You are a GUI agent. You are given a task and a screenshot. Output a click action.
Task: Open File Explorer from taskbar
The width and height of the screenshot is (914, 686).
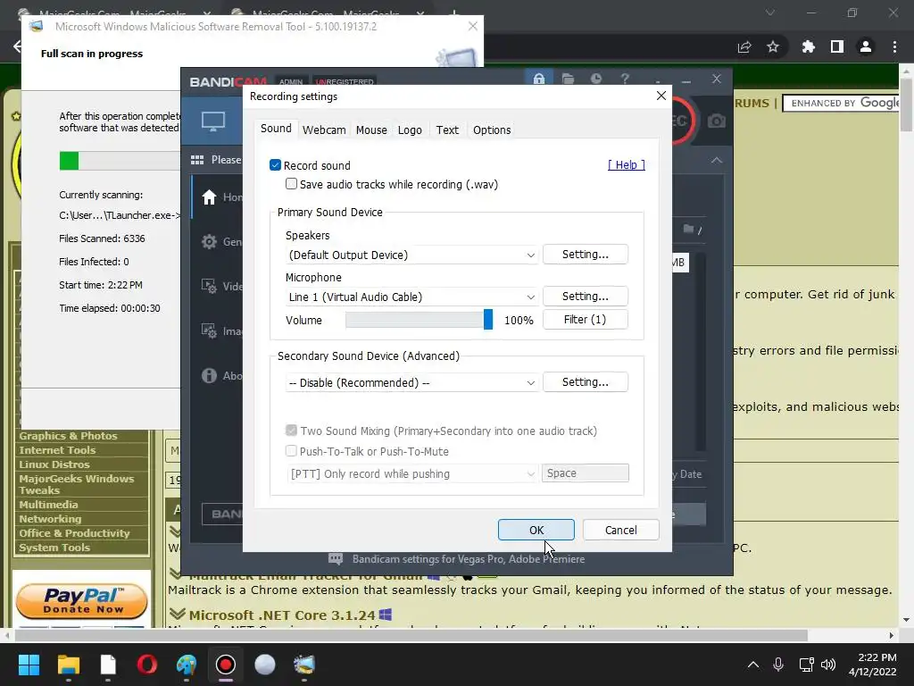(x=69, y=665)
